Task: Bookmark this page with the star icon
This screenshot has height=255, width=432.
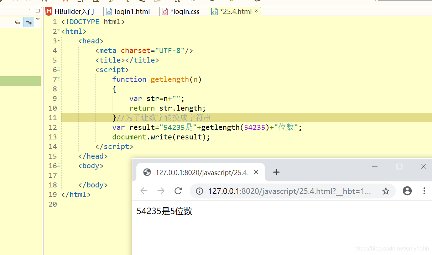Action: 386,191
